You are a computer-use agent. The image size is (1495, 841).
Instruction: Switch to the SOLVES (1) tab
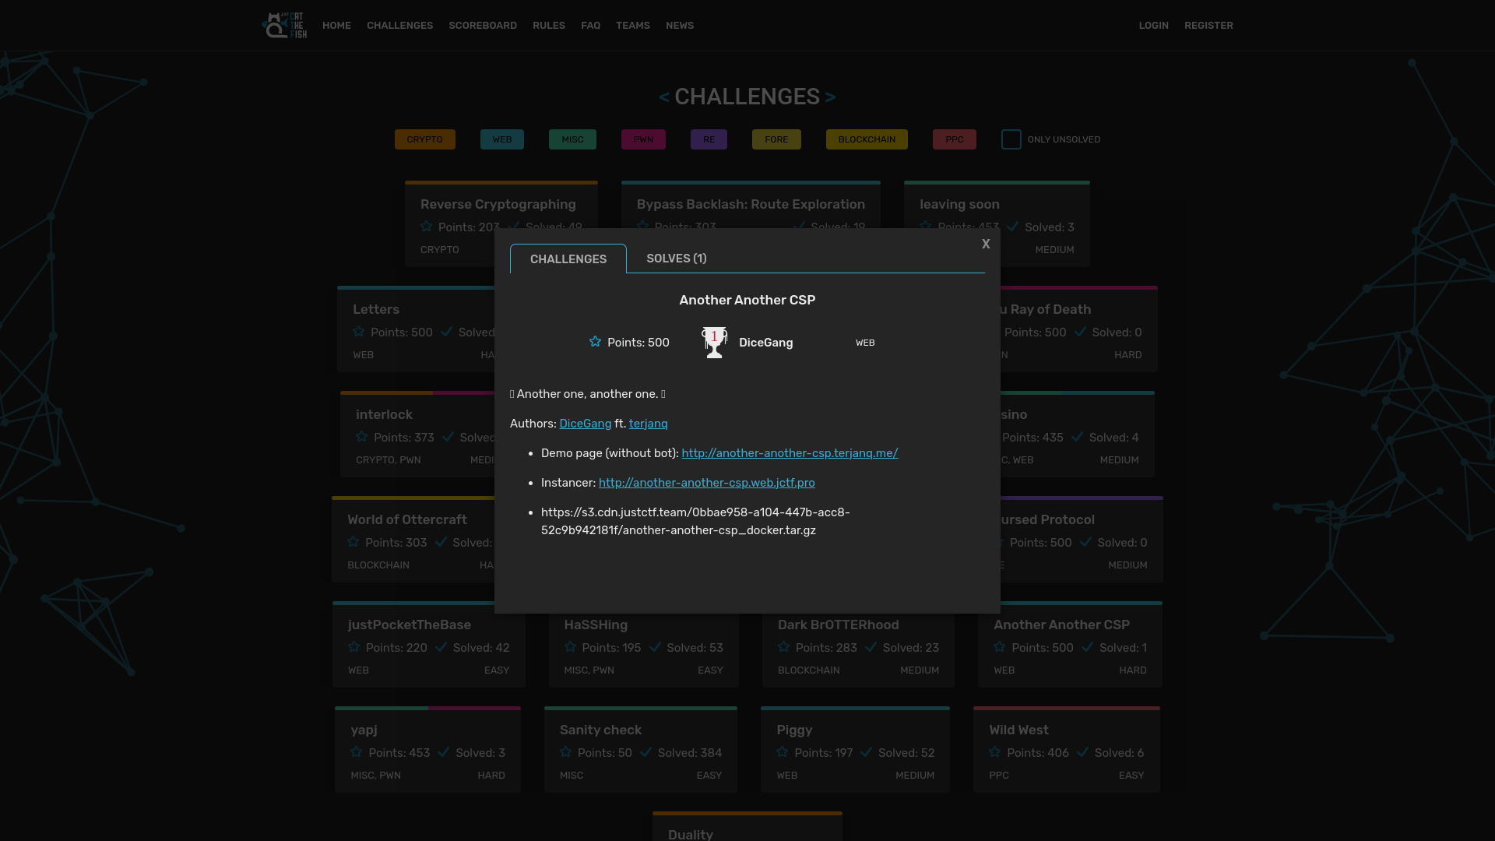tap(677, 258)
